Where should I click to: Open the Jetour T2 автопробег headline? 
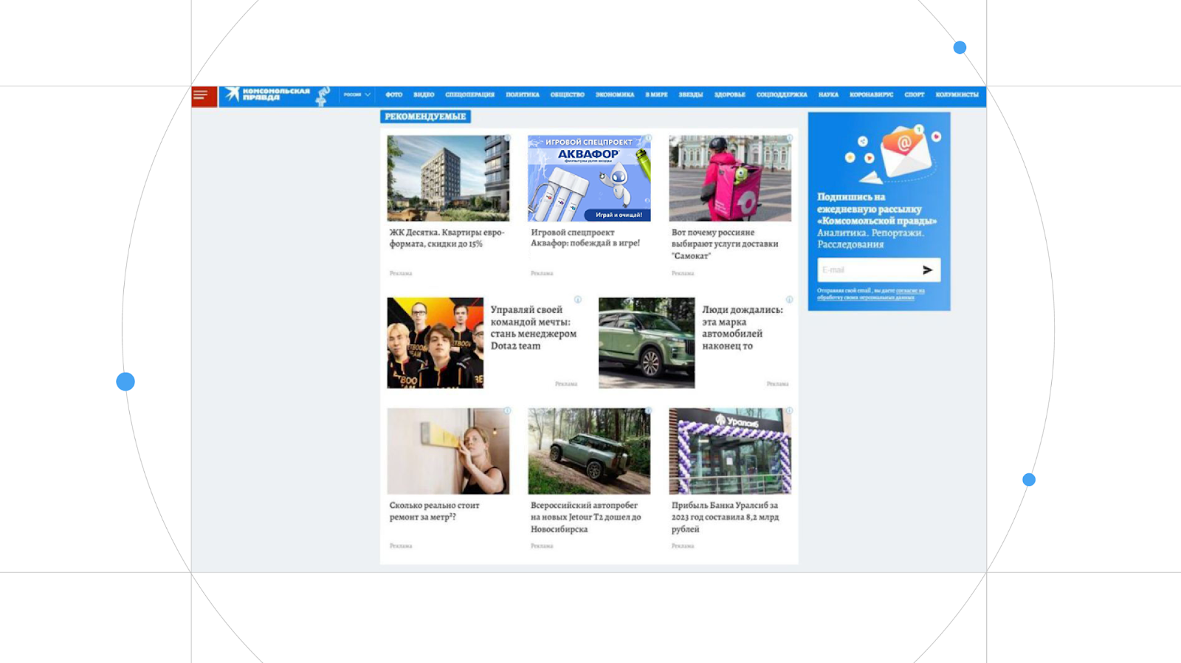(586, 517)
